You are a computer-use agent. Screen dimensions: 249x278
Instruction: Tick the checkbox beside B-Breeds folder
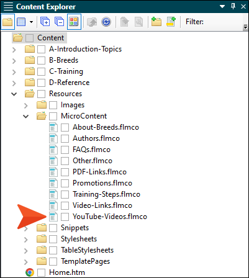(x=41, y=60)
